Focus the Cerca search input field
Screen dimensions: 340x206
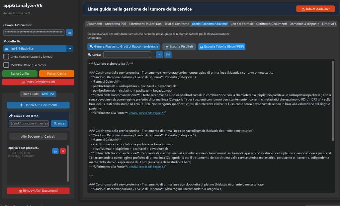(127, 55)
